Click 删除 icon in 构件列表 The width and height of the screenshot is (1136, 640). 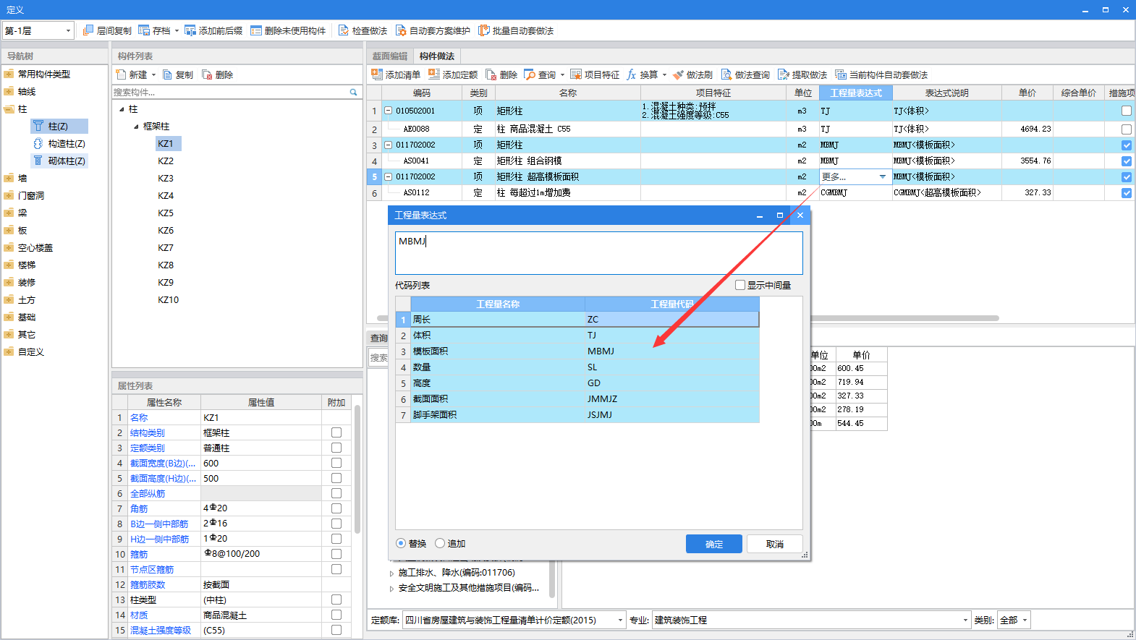(207, 74)
